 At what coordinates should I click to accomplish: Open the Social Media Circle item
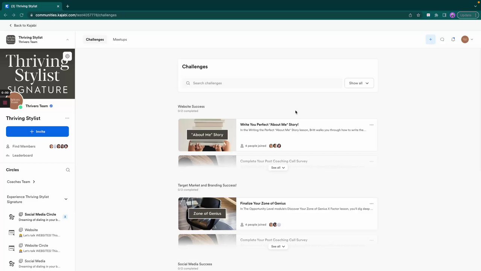pyautogui.click(x=37, y=217)
